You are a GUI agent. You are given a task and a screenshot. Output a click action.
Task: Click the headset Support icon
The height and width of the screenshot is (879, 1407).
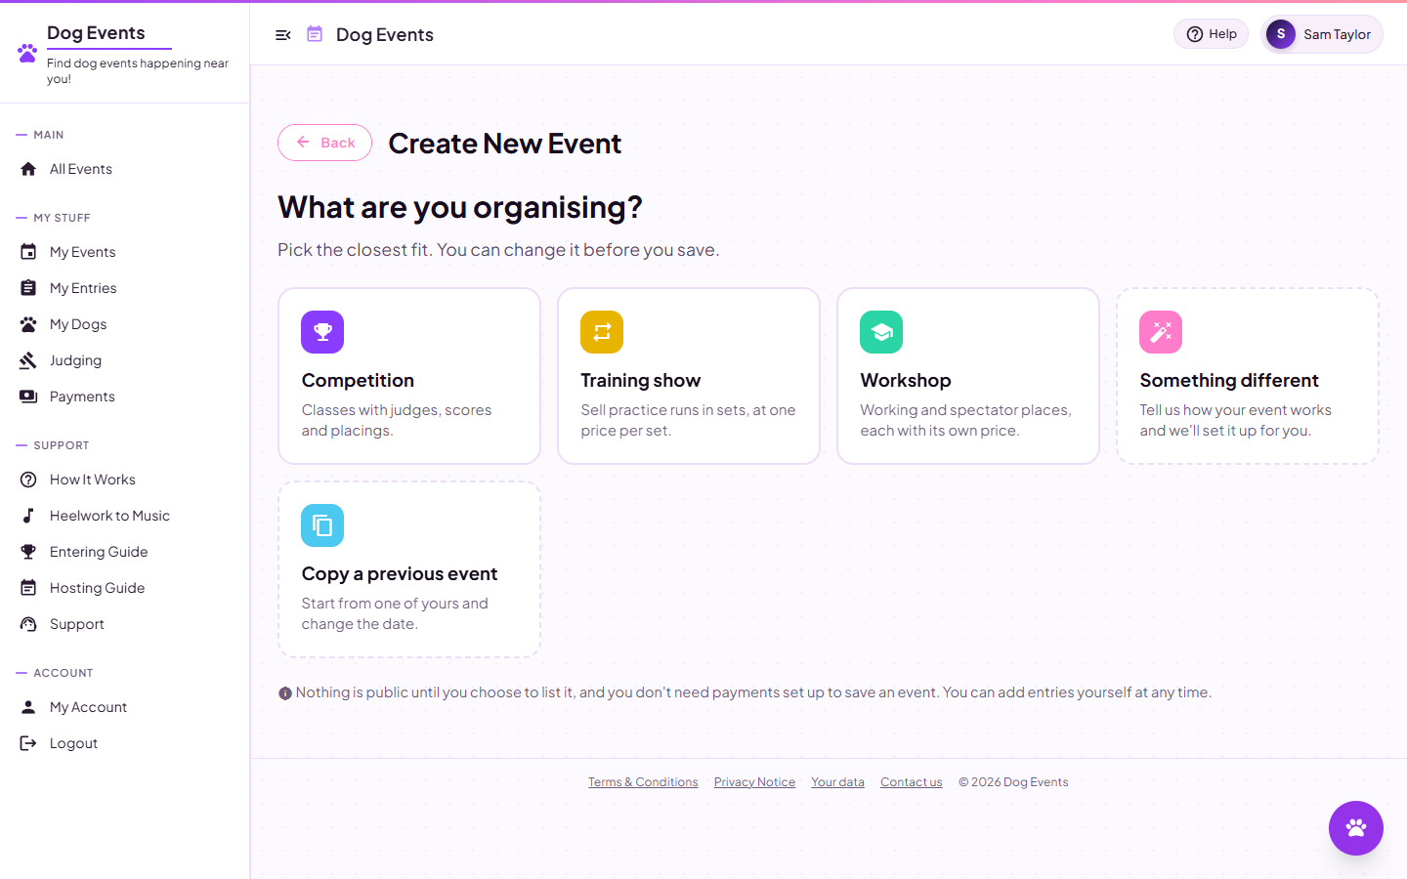28,624
